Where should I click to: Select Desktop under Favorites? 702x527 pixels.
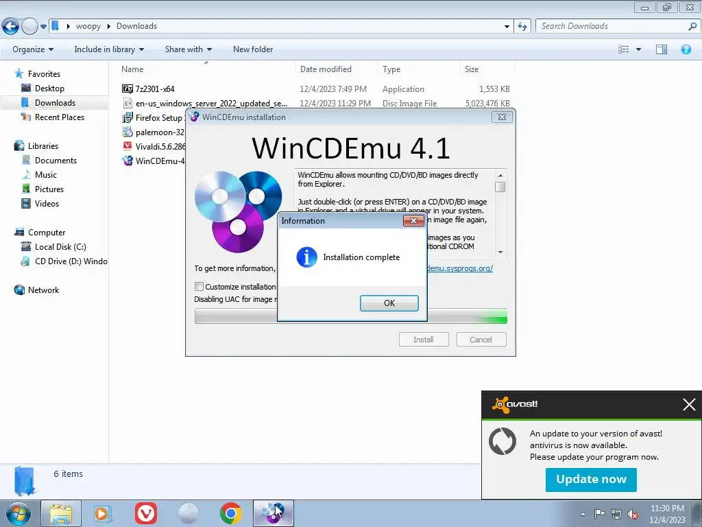coord(49,89)
